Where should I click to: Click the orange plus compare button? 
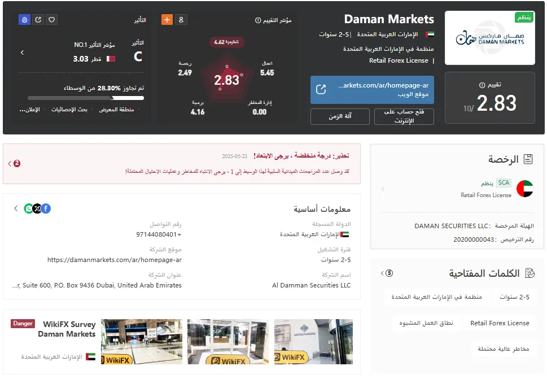pyautogui.click(x=167, y=20)
